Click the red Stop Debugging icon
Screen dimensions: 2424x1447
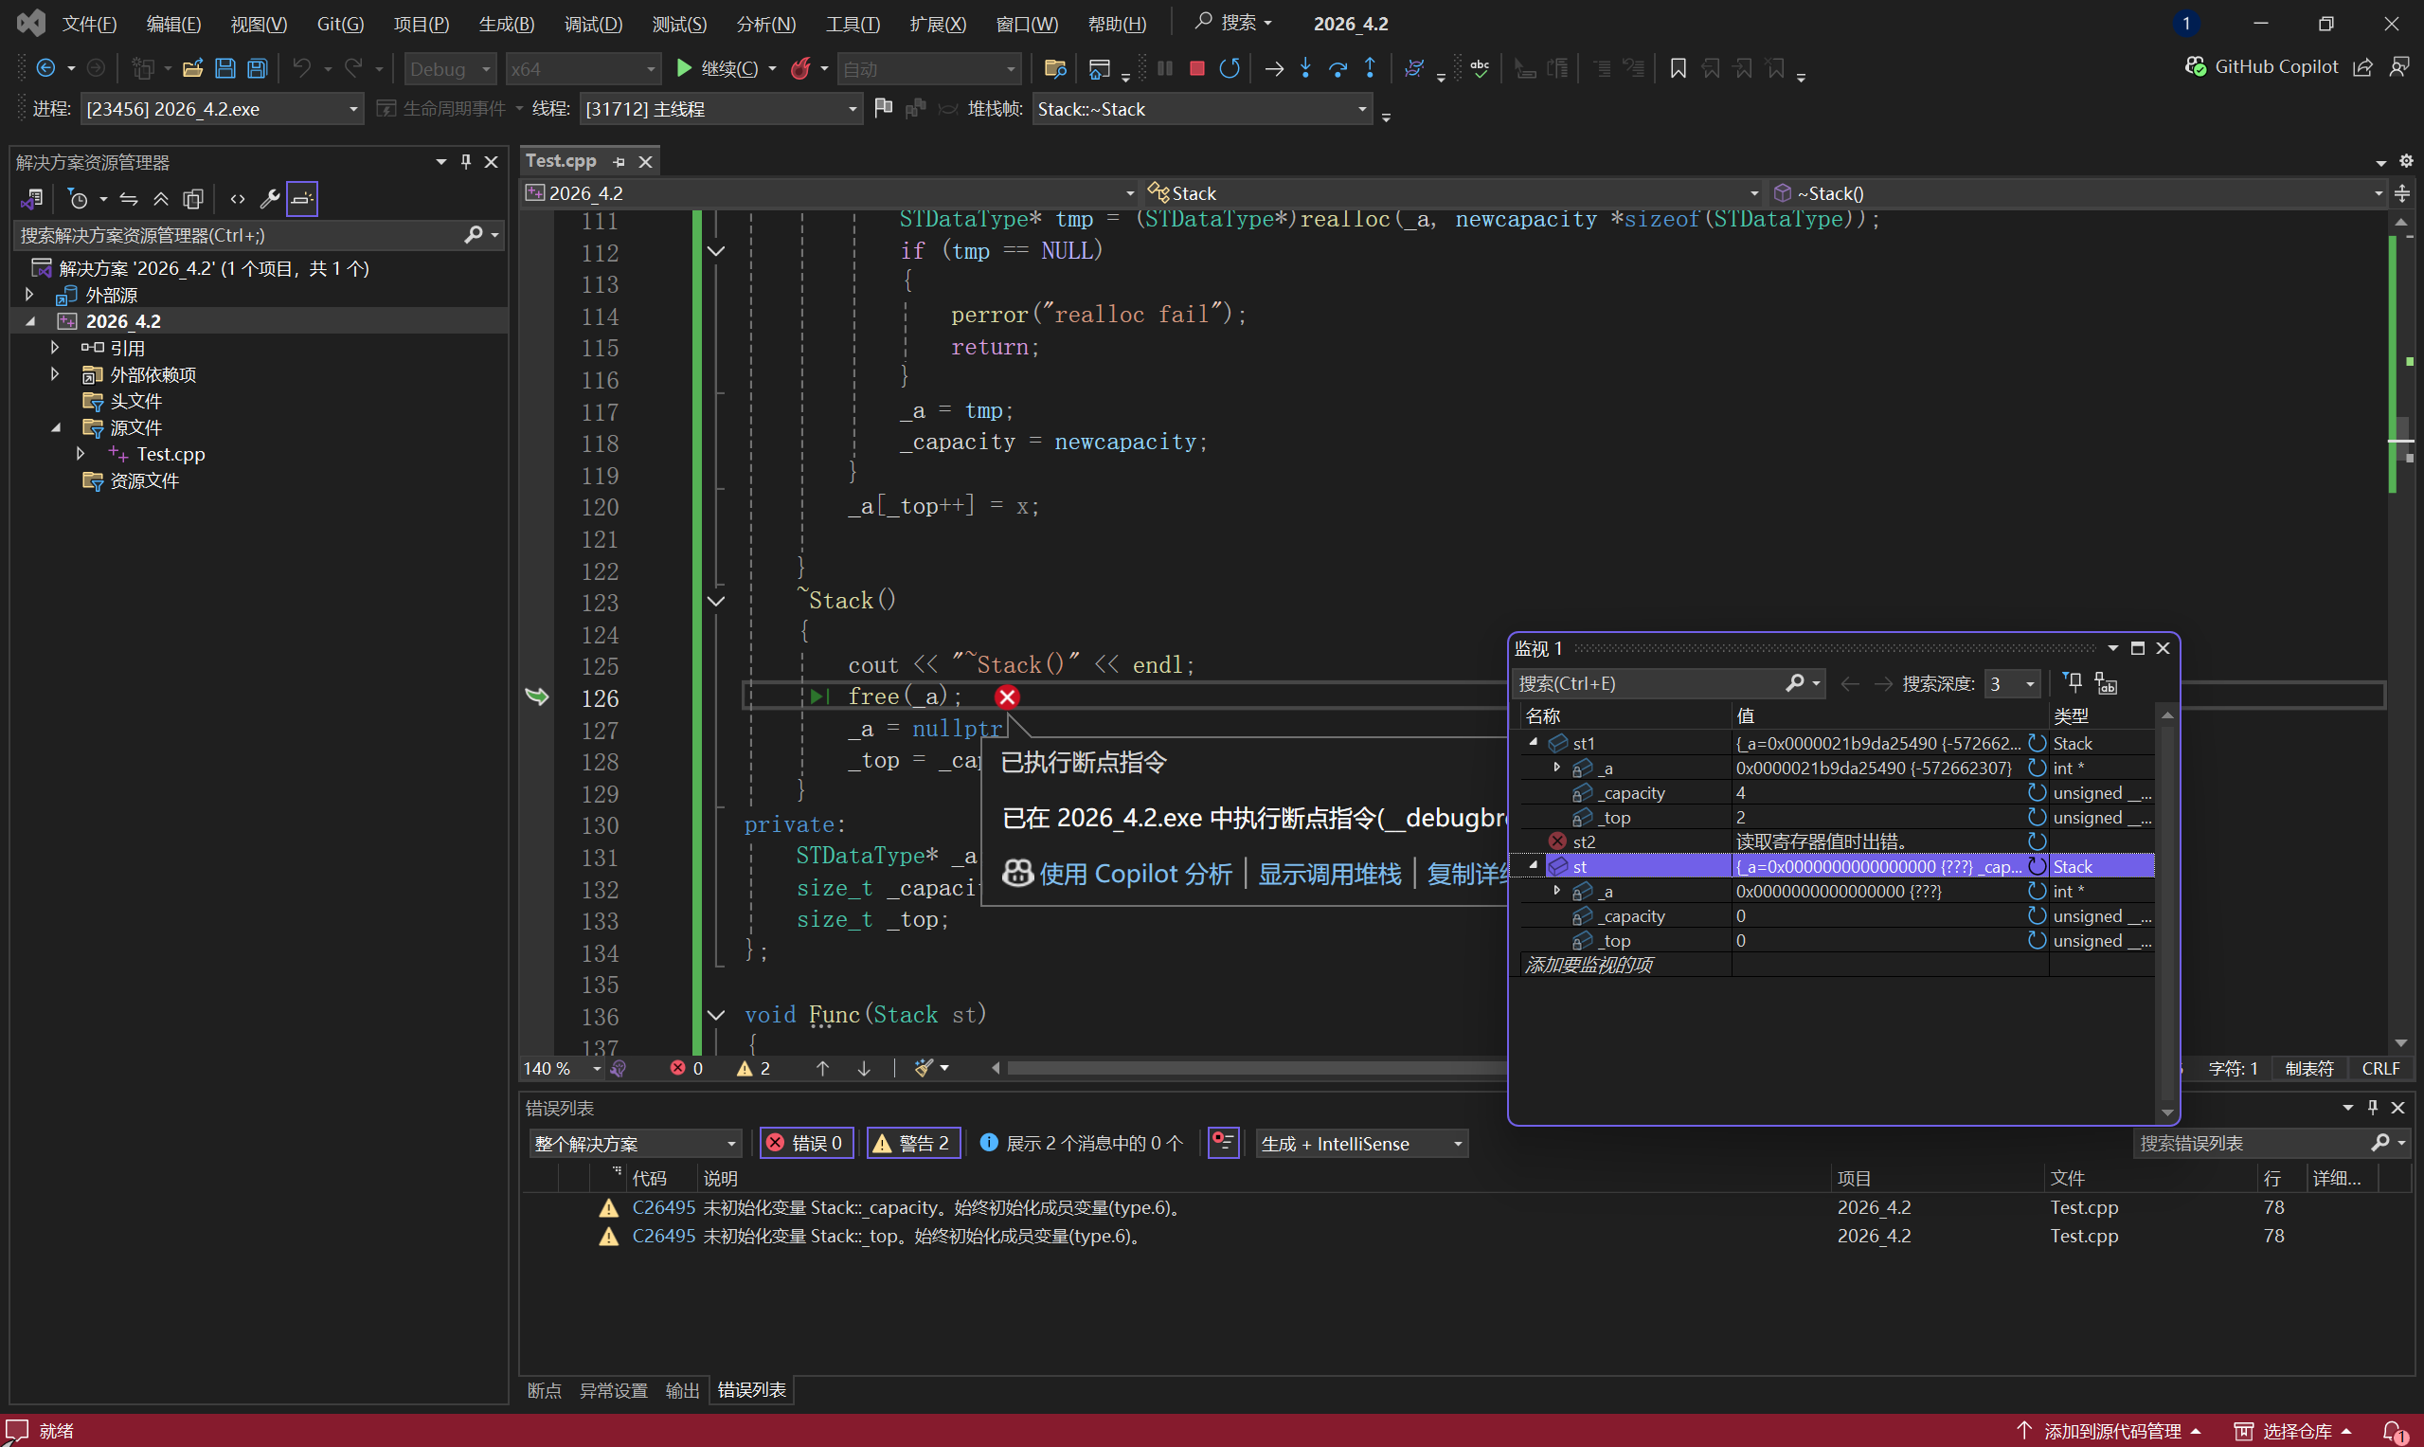(x=1197, y=68)
